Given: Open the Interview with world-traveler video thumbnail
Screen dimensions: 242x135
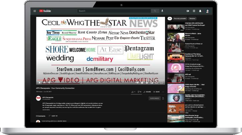Looking at the screenshot, I should pyautogui.click(x=176, y=27).
